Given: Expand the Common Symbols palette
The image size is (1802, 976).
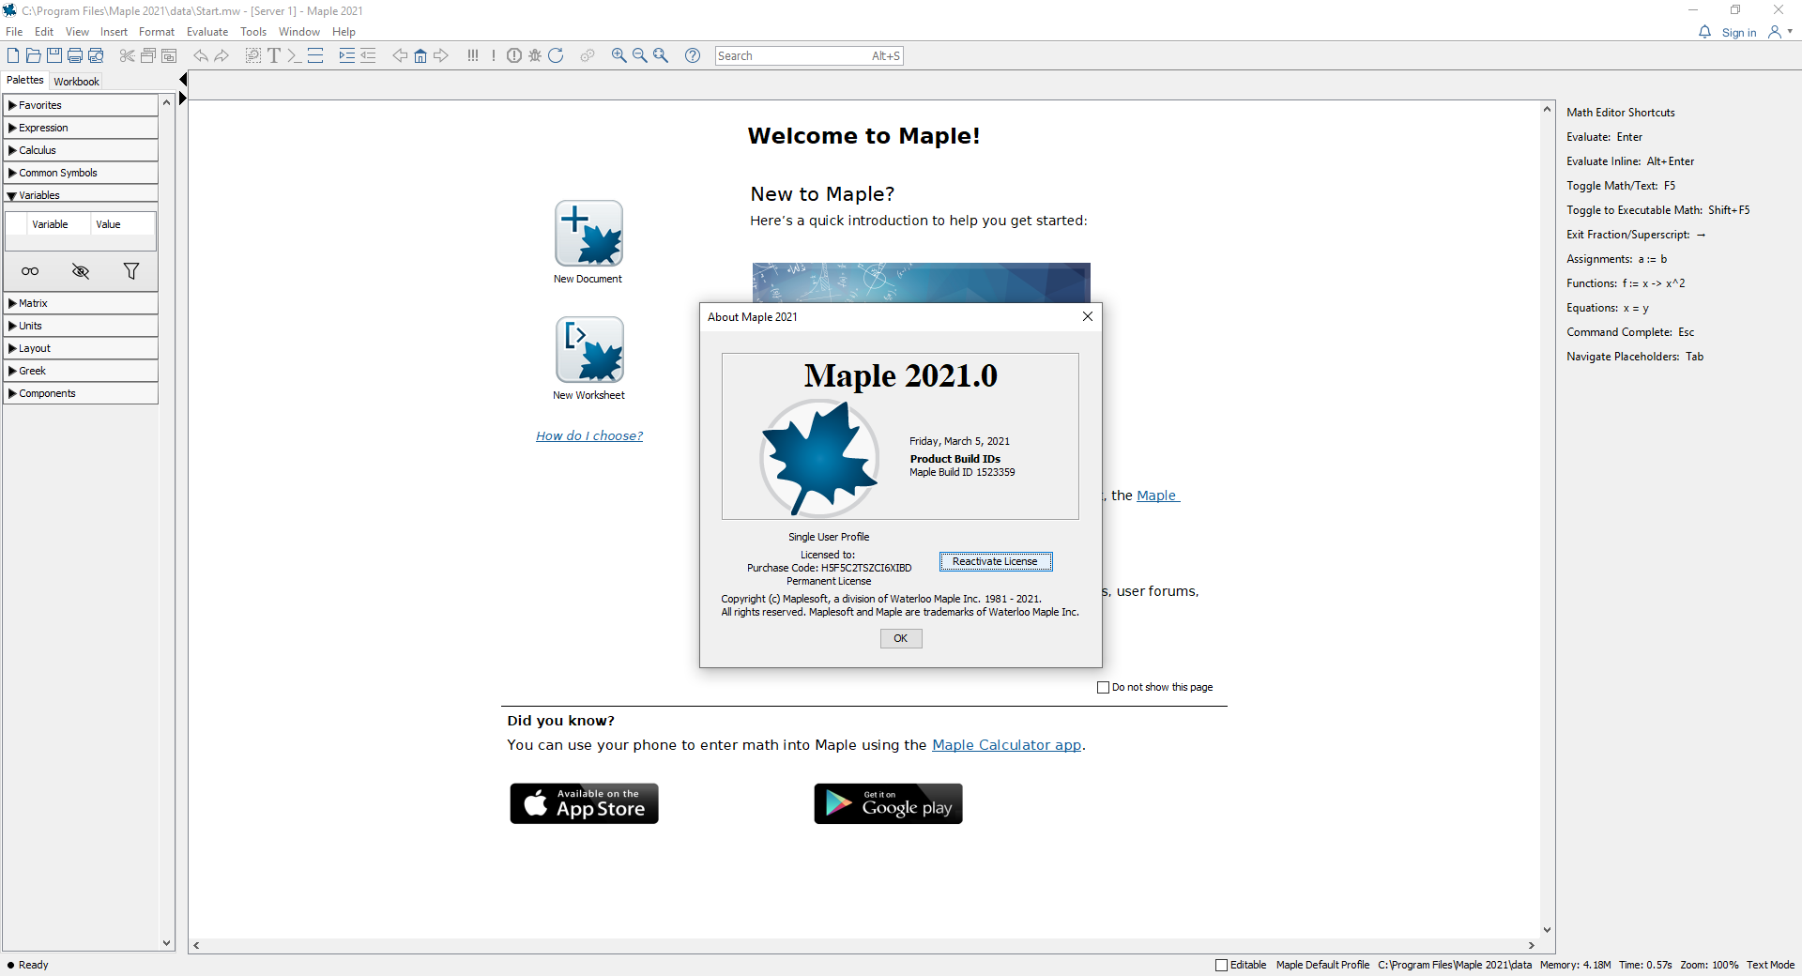Looking at the screenshot, I should click(81, 173).
